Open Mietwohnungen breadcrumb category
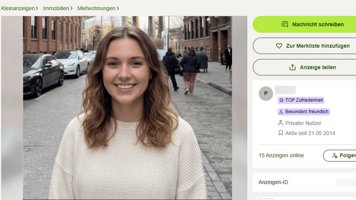The height and width of the screenshot is (200, 356). [x=96, y=8]
